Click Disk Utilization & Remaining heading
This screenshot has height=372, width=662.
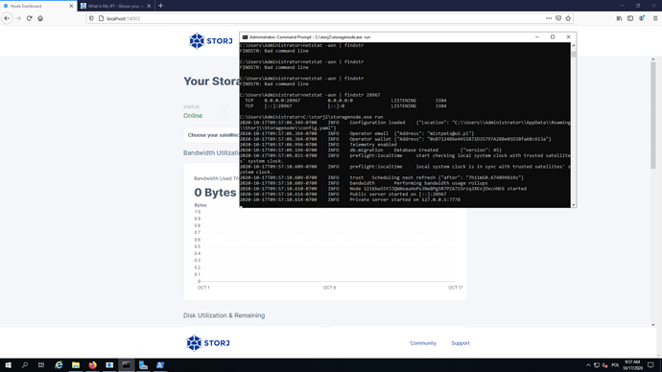click(x=224, y=315)
